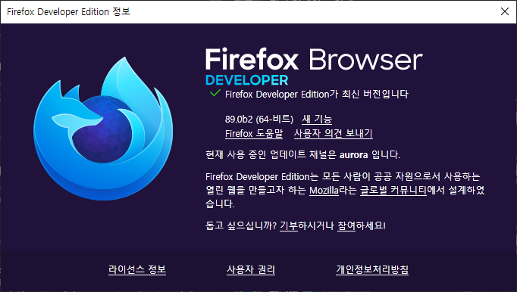Click 사용자 의견 보내기 link

pyautogui.click(x=333, y=133)
